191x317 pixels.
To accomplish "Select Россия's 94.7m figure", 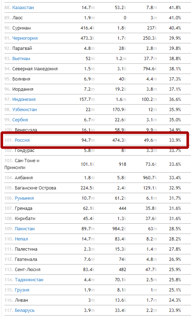I will [88, 140].
